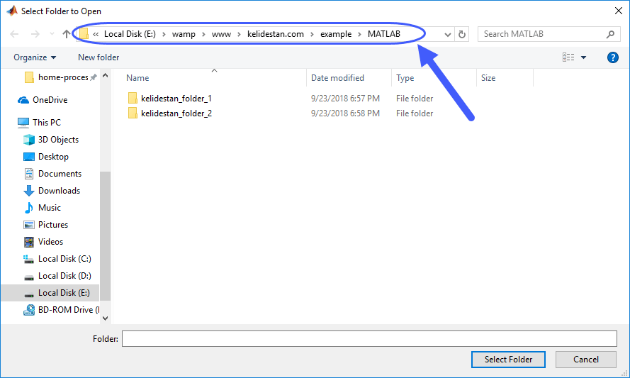The image size is (630, 378).
Task: Refresh the current folder view
Action: (x=462, y=35)
